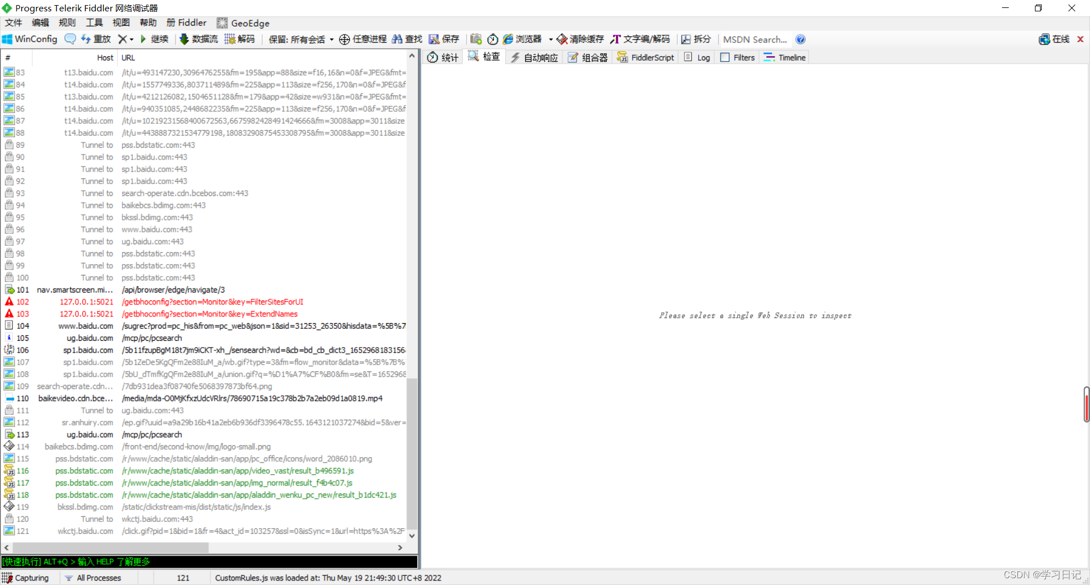1090x585 pixels.
Task: Click the 拆分 tearoff button
Action: [696, 39]
